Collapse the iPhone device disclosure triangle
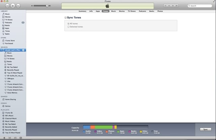216x140 pixels. tap(1, 50)
